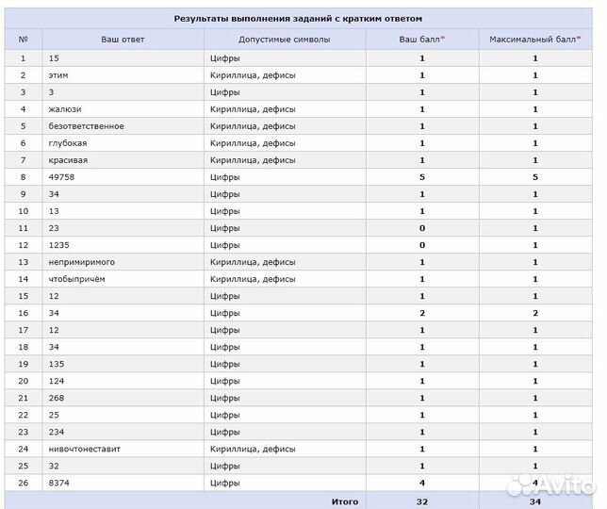
Task: Click the 'Ваш балл' column header
Action: (421, 40)
